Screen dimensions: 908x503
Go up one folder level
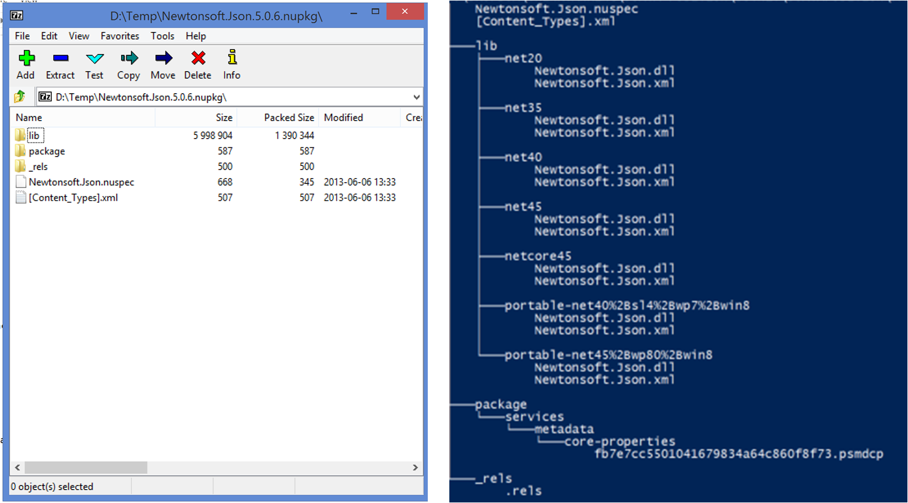click(20, 97)
